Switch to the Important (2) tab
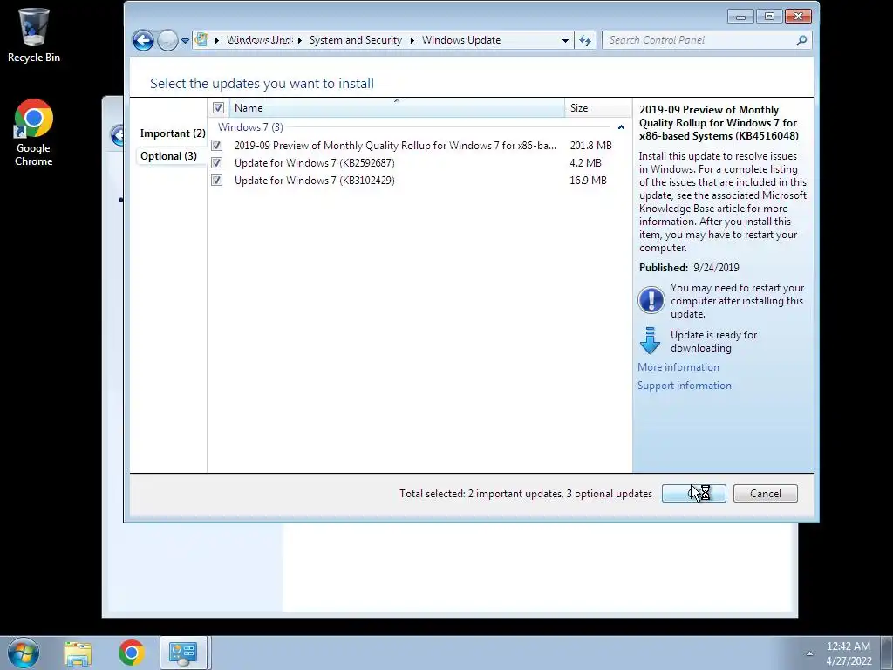The width and height of the screenshot is (893, 670). pos(173,133)
